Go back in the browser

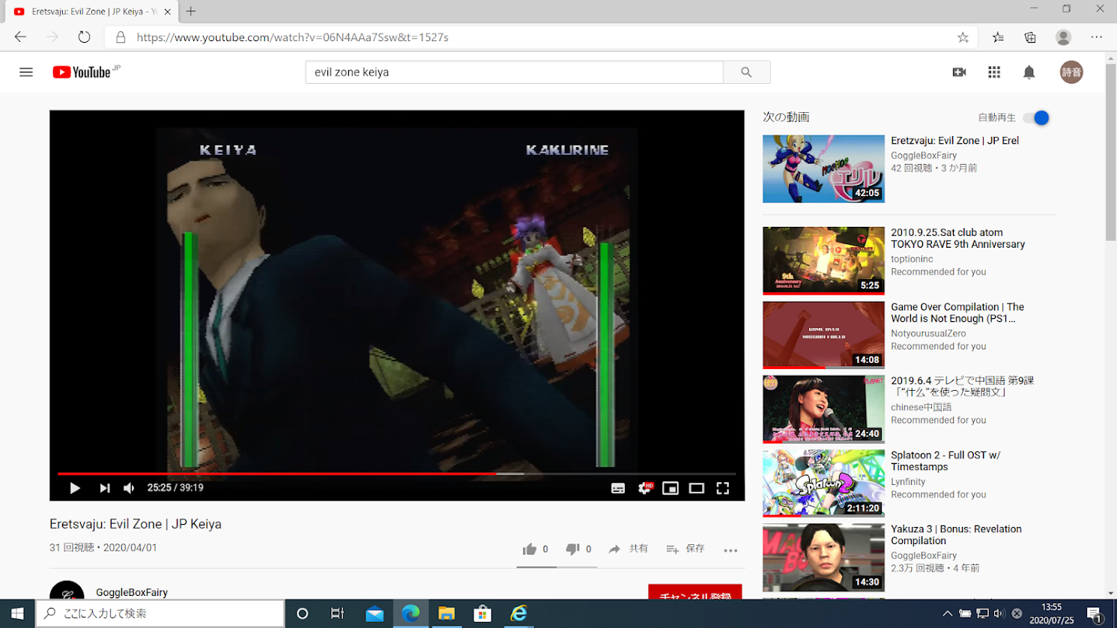pyautogui.click(x=20, y=37)
